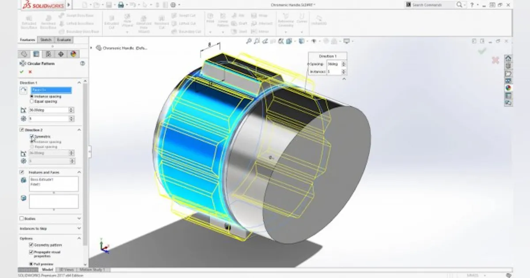Click the Section View icon in the view toolbar
The image size is (530, 278).
tap(273, 41)
